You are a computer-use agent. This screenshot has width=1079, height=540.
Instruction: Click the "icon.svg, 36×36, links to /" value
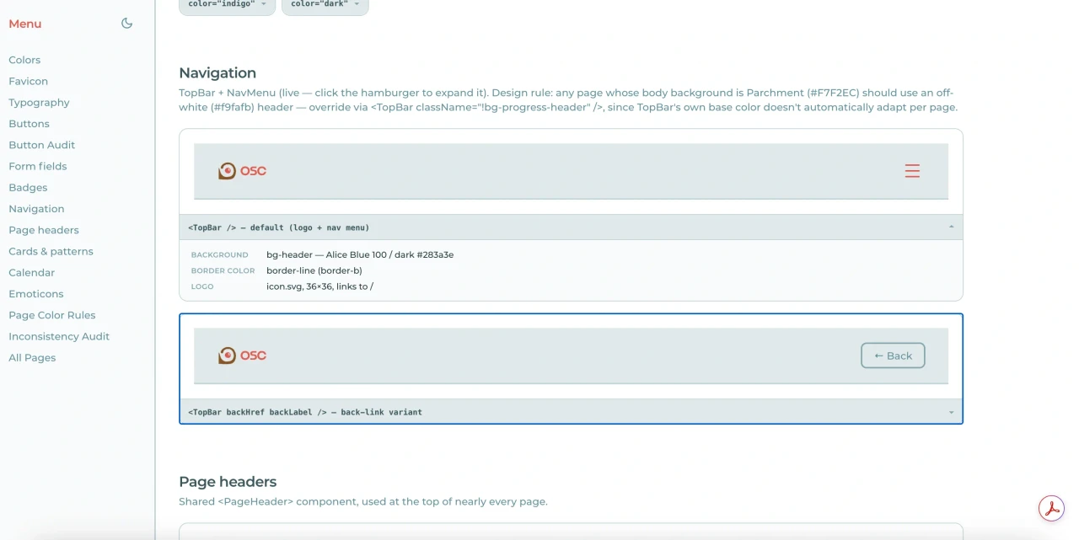(x=320, y=286)
